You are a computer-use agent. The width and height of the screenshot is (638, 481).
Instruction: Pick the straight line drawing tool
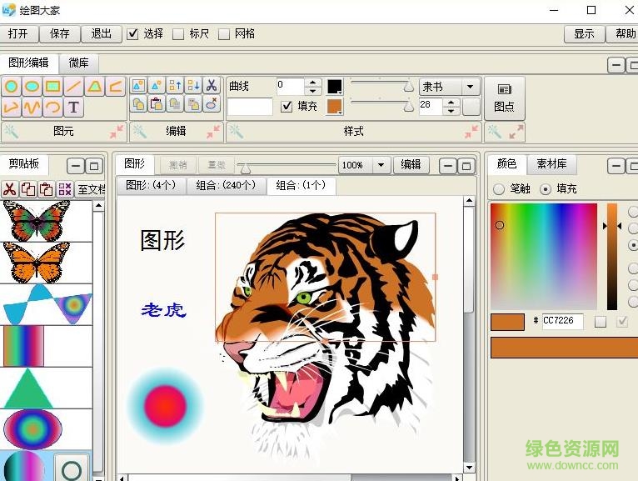[74, 86]
